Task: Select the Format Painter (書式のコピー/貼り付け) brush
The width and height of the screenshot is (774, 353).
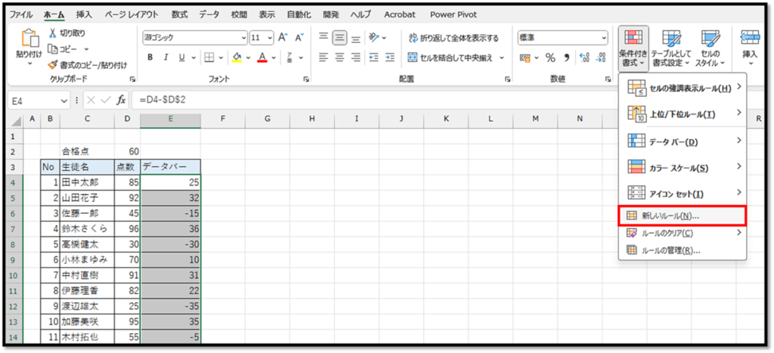Action: click(x=53, y=65)
